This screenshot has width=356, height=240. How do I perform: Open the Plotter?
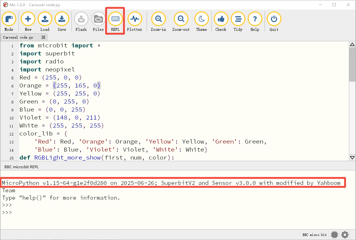[x=134, y=22]
